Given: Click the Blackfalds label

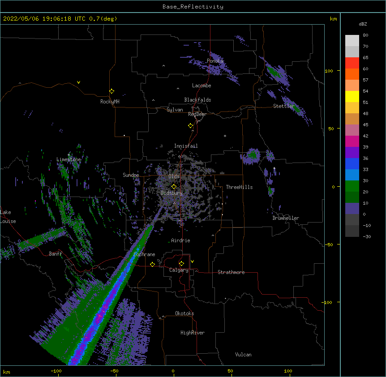Looking at the screenshot, I should (197, 100).
